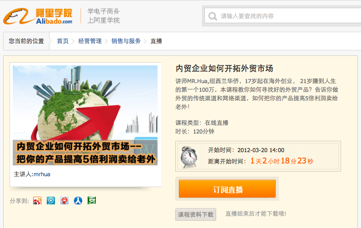Click the alarm clock icon
Image resolution: width=361 pixels, height=228 pixels.
click(189, 157)
